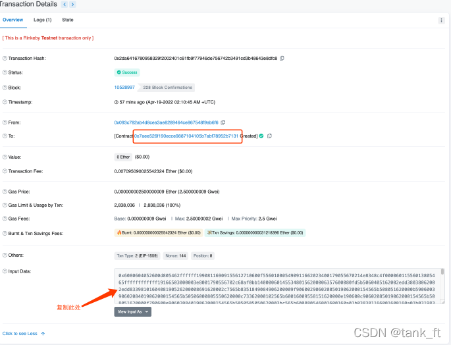This screenshot has height=345, width=451.
Task: Click the 0 Ether value badge
Action: [123, 157]
